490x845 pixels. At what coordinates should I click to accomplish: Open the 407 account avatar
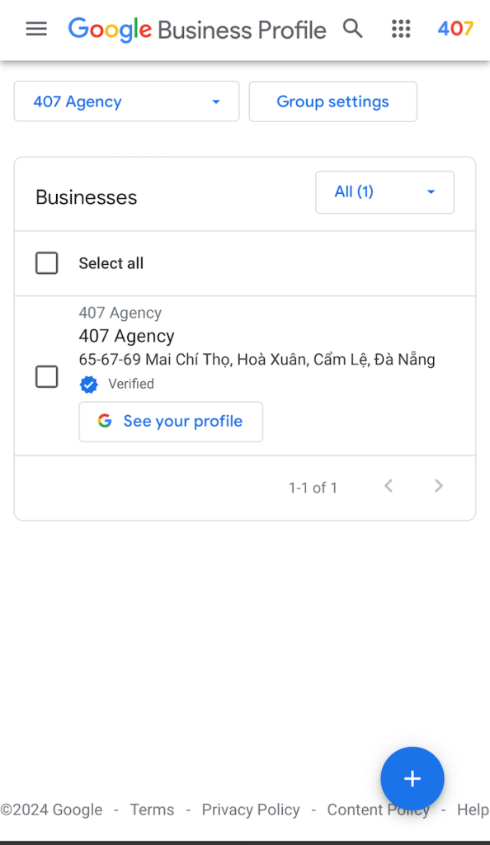pos(455,29)
